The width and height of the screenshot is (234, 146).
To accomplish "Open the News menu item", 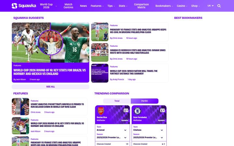I will [x=83, y=6].
